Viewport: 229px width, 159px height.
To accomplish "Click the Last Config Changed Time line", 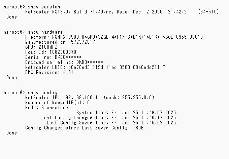I will 108,118.
